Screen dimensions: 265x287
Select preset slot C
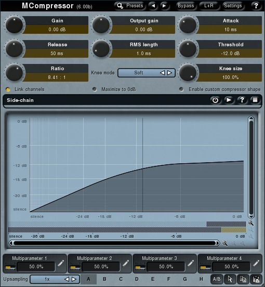[x=121, y=279]
